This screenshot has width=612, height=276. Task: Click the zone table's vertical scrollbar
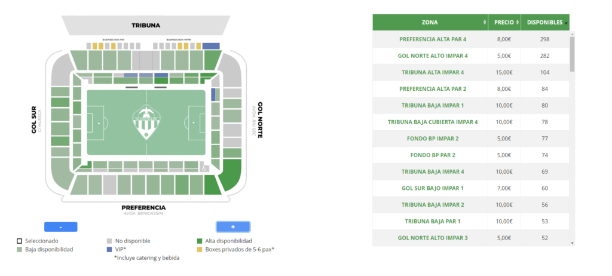[573, 54]
